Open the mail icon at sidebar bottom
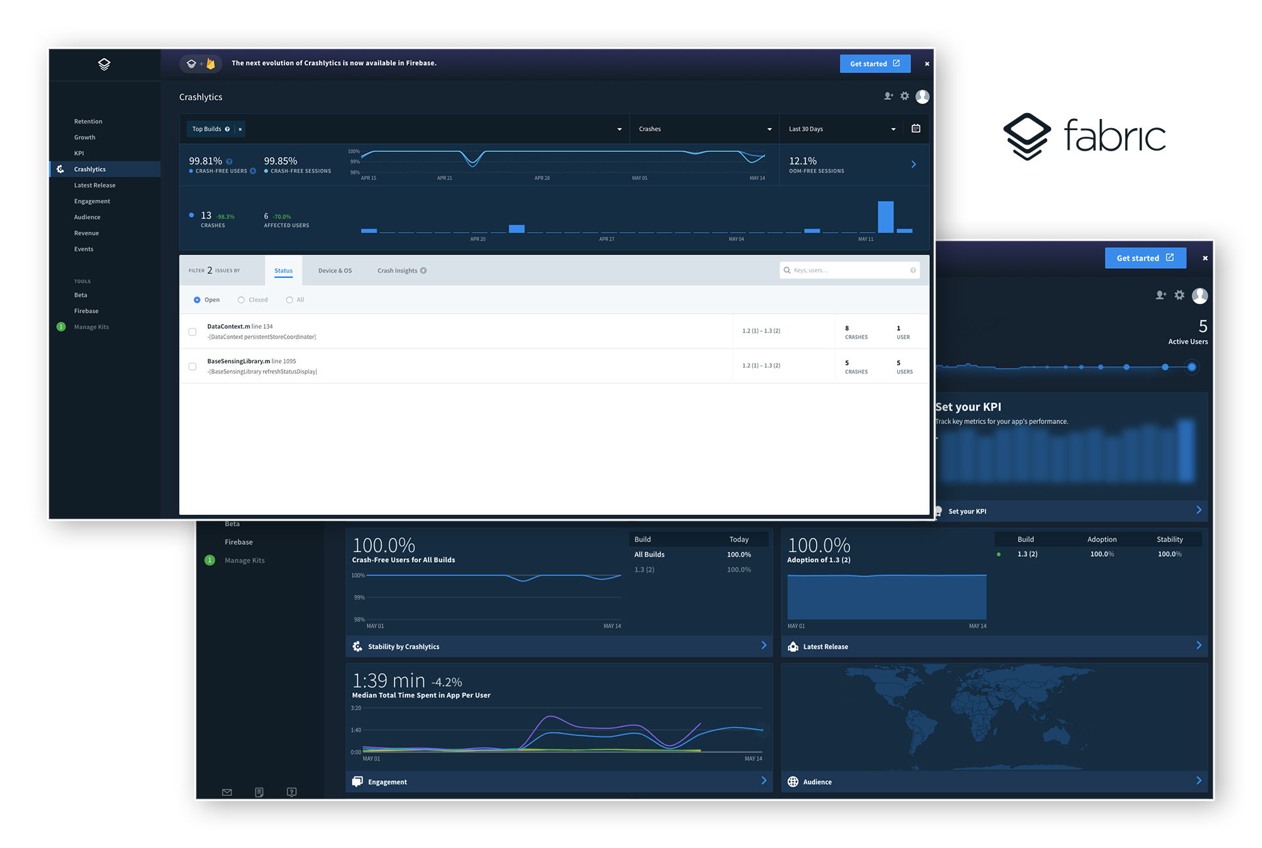Viewport: 1262px width, 848px height. coord(227,792)
